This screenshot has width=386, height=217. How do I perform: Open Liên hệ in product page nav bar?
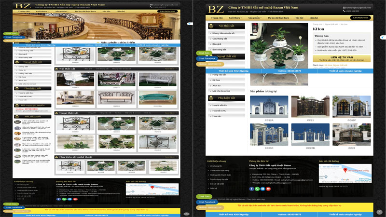pos(313,18)
